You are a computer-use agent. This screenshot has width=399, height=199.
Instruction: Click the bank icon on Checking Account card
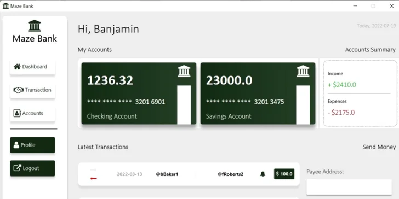pos(184,71)
